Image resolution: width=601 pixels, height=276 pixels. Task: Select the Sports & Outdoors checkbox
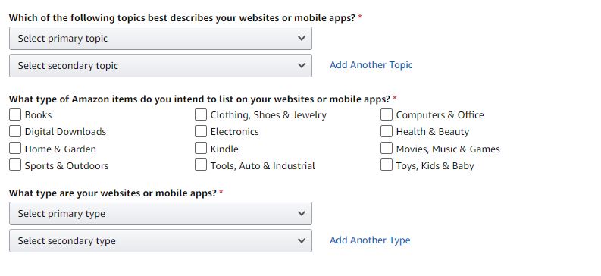pyautogui.click(x=15, y=165)
